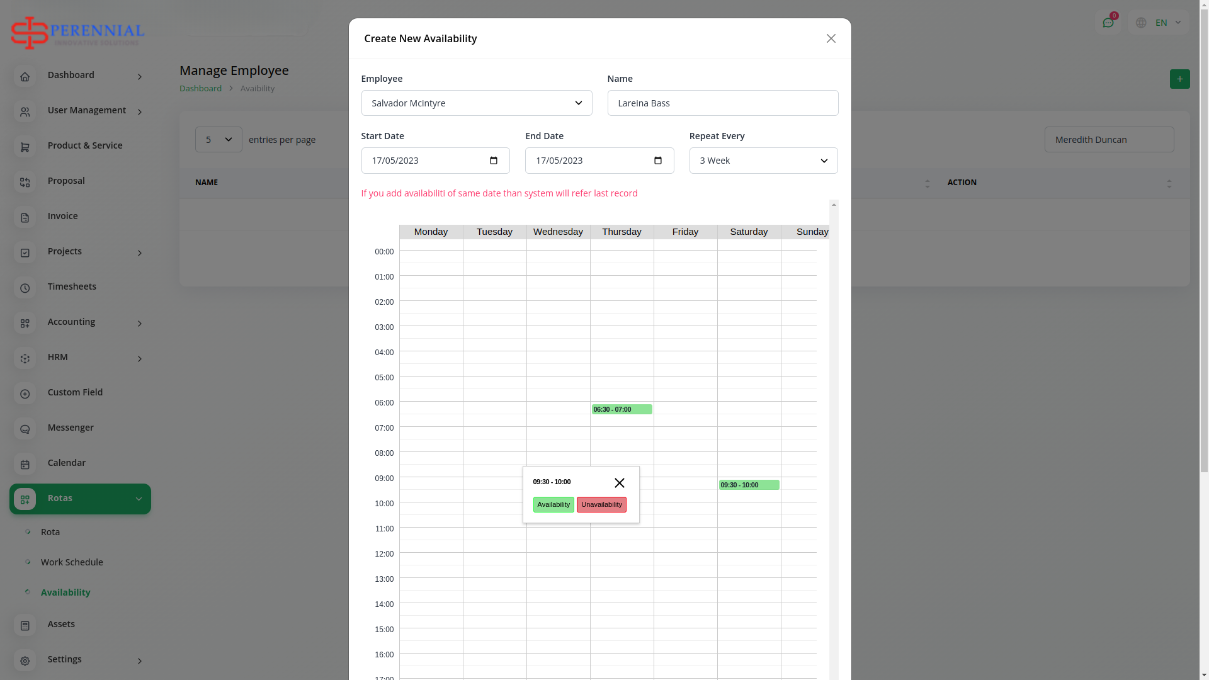This screenshot has width=1209, height=680.
Task: Expand the HRM menu
Action: pyautogui.click(x=80, y=358)
